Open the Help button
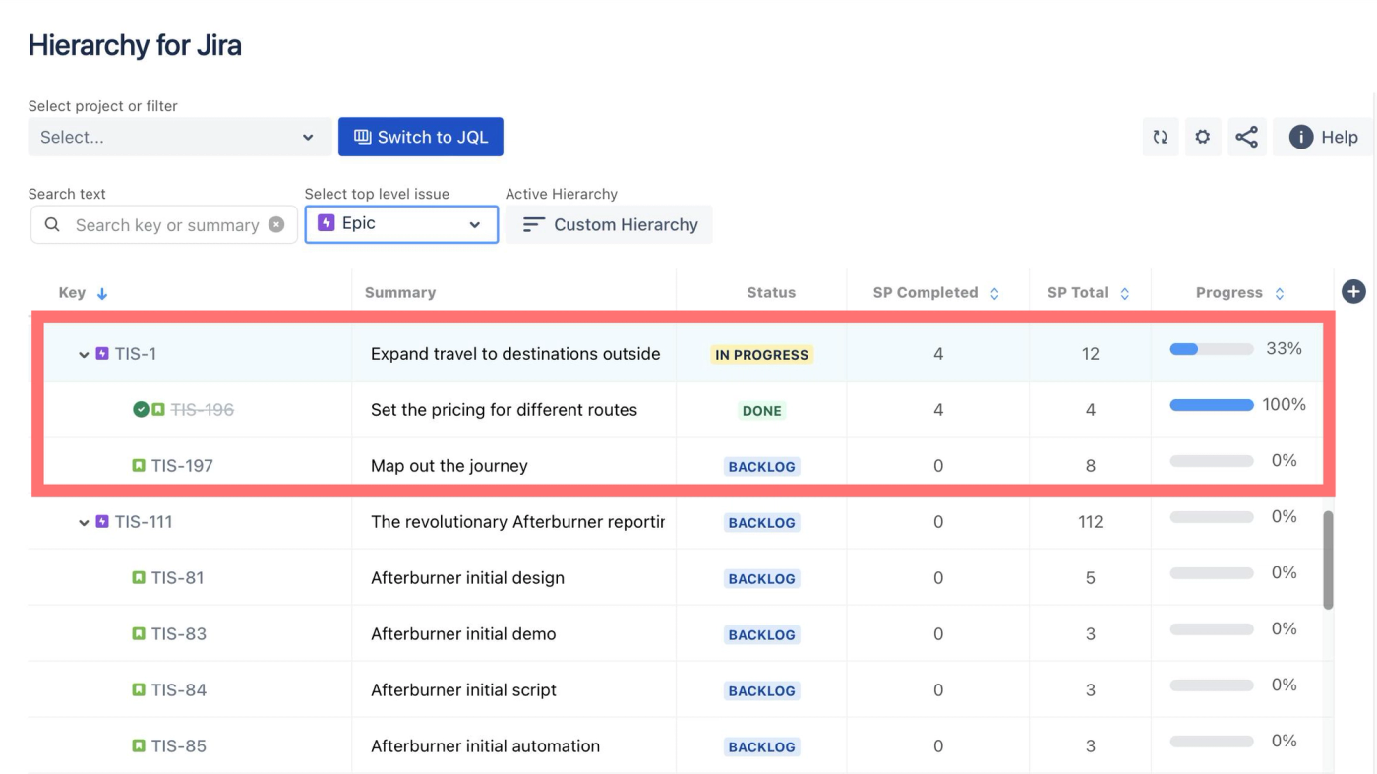1377x774 pixels. click(x=1323, y=137)
